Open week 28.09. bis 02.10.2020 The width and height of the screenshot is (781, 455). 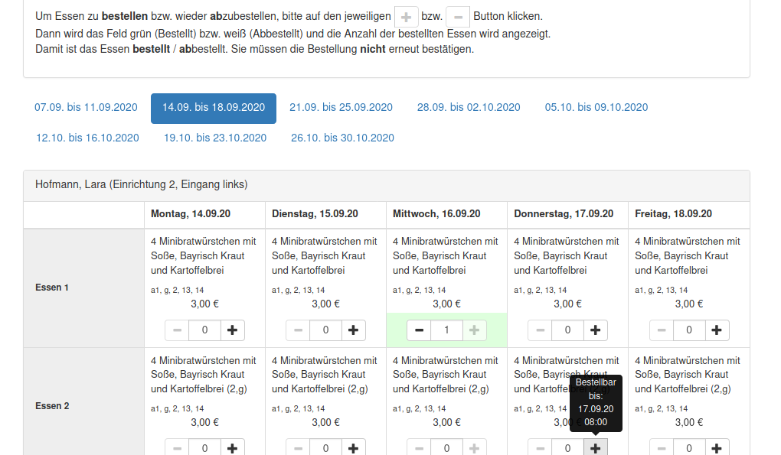point(469,108)
